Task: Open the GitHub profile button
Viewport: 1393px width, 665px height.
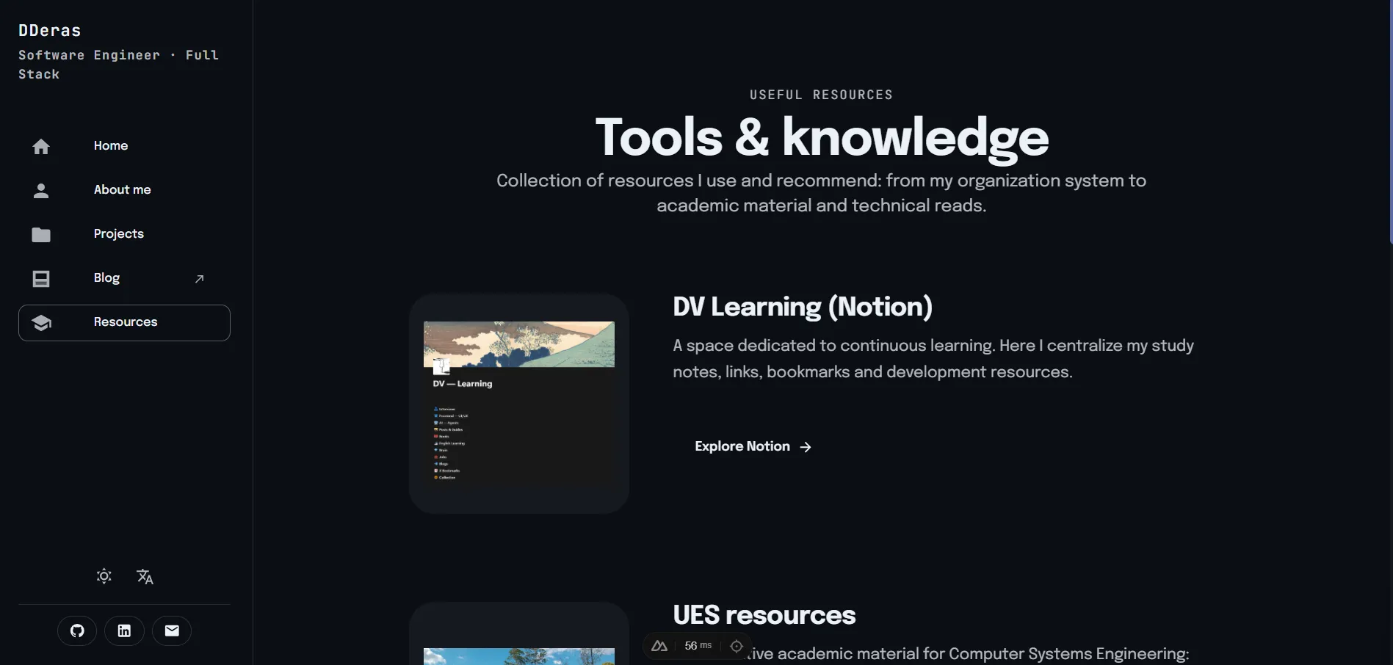Action: [x=77, y=631]
